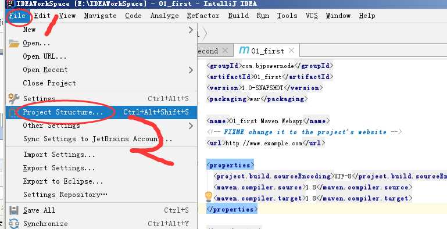The image size is (447, 229).
Task: Choose Open Recent in the File menu
Action: point(101,70)
